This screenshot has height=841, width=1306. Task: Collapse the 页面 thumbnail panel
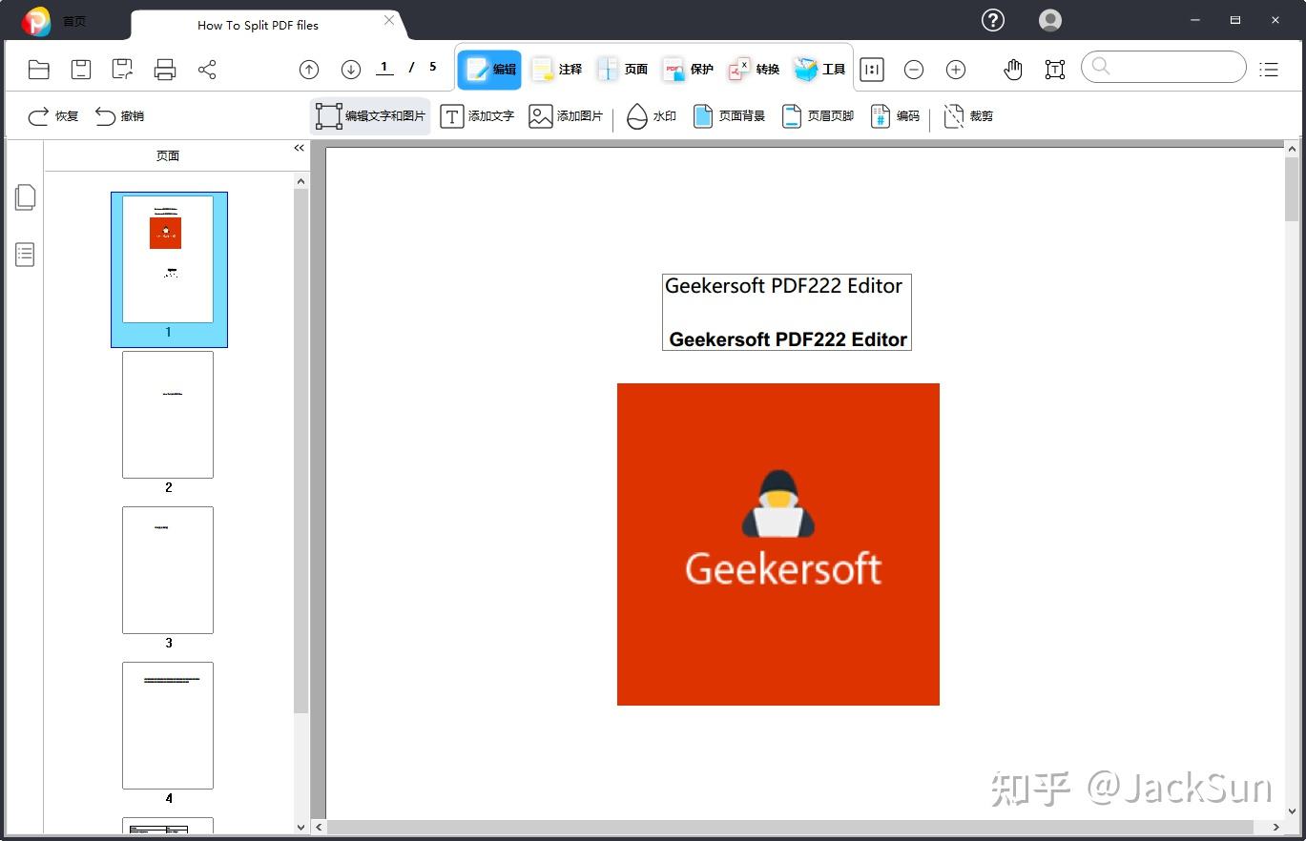(299, 148)
